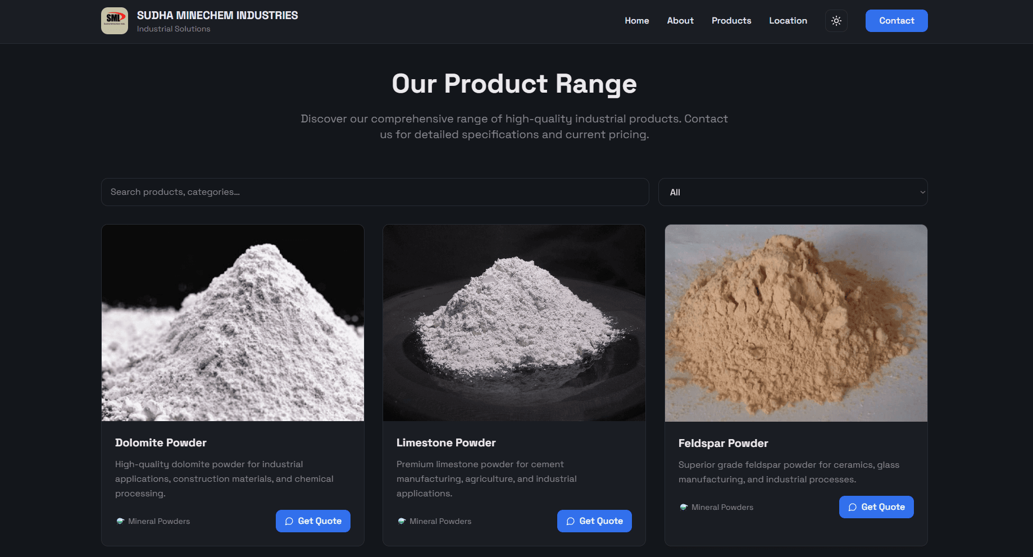Navigate to Products in the header
The image size is (1033, 557).
pyautogui.click(x=731, y=21)
